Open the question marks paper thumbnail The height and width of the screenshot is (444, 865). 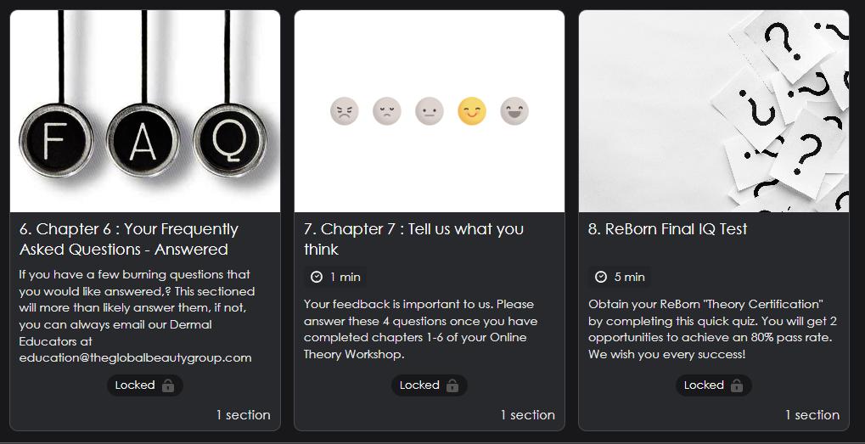pos(714,111)
